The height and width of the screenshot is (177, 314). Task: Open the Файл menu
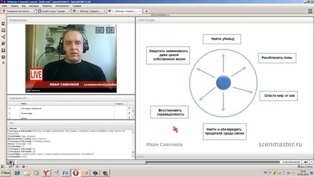point(4,6)
